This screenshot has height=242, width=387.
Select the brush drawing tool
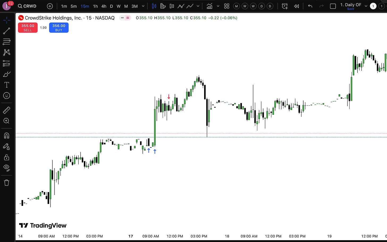(x=7, y=74)
